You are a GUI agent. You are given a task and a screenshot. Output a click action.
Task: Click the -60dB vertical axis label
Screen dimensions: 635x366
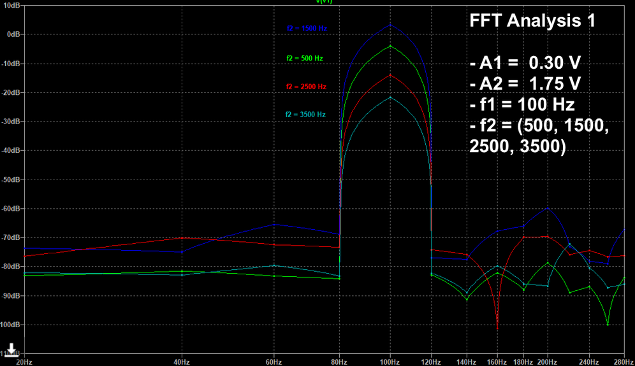pos(11,209)
